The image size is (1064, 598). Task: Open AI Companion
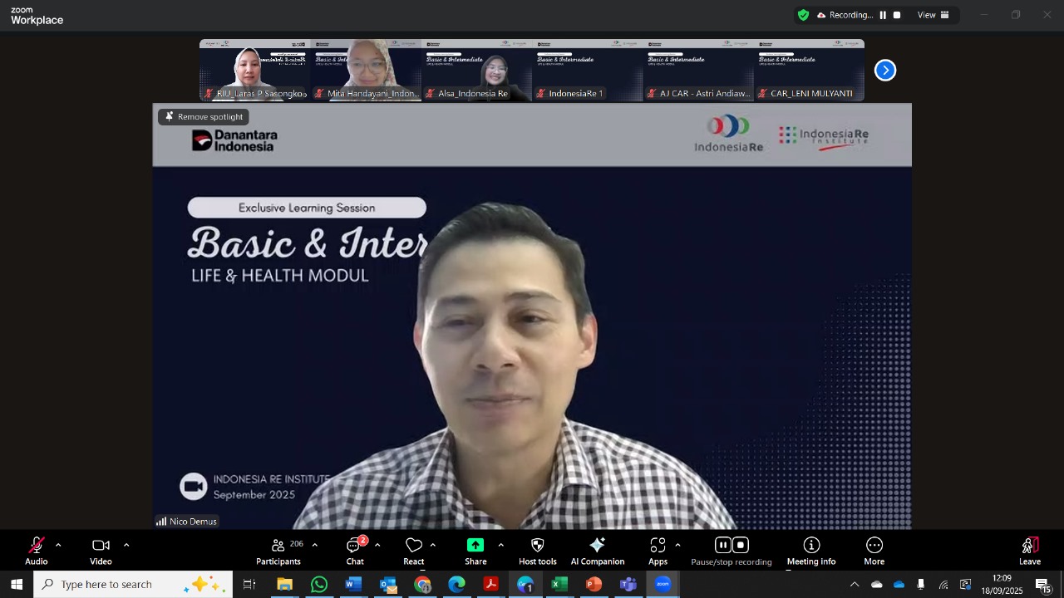[x=597, y=551]
